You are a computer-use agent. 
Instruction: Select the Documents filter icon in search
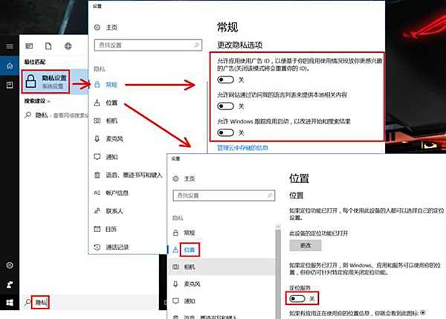48,46
